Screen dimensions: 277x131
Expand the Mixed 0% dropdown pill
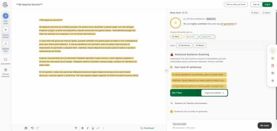(192, 37)
